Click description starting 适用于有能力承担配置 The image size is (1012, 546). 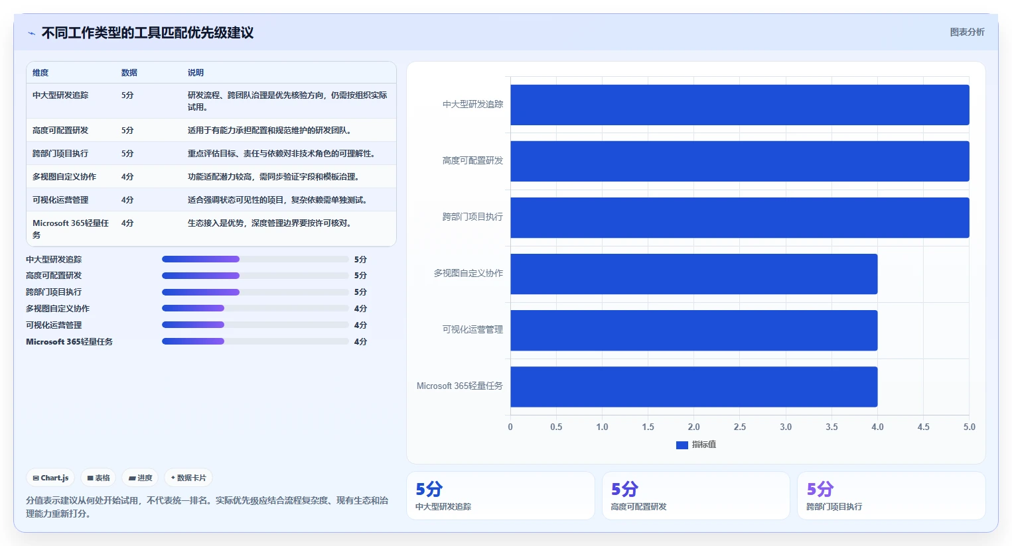click(271, 131)
